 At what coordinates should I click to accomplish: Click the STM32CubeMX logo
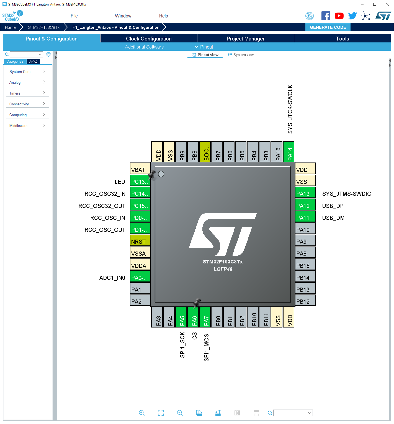pos(12,16)
